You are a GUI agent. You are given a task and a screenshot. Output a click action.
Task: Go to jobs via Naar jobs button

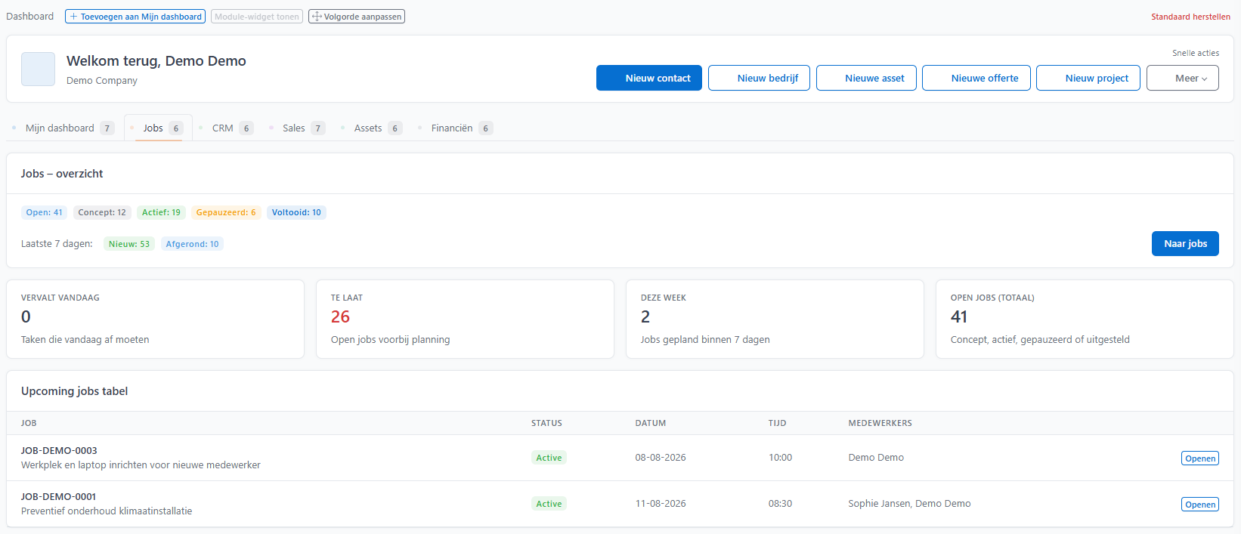(x=1185, y=243)
